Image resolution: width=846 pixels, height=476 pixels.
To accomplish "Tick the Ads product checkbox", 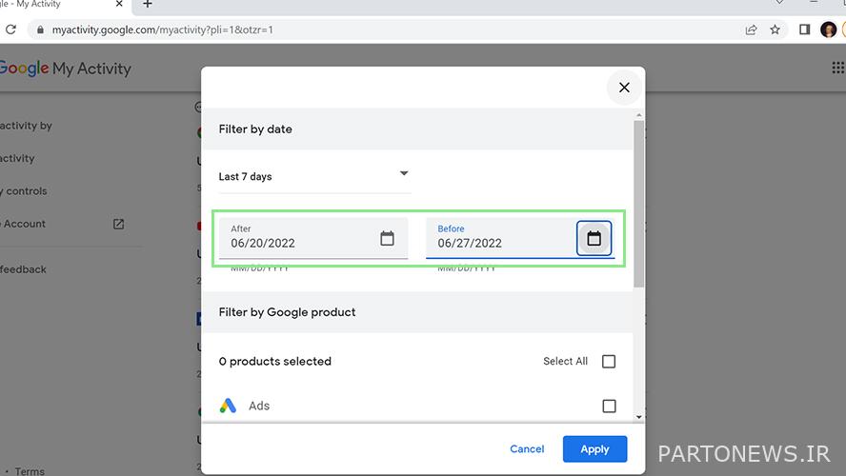I will [x=609, y=406].
